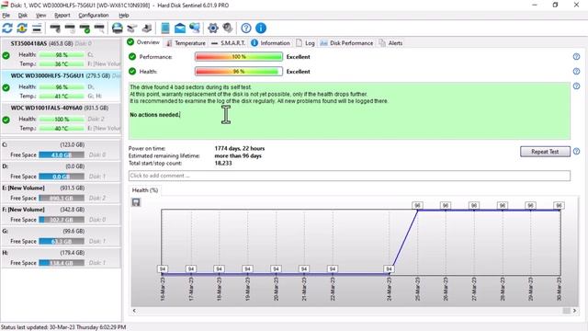Screen dimensions: 588x331
Task: Click the help icon beside Performance row
Action: (576, 57)
